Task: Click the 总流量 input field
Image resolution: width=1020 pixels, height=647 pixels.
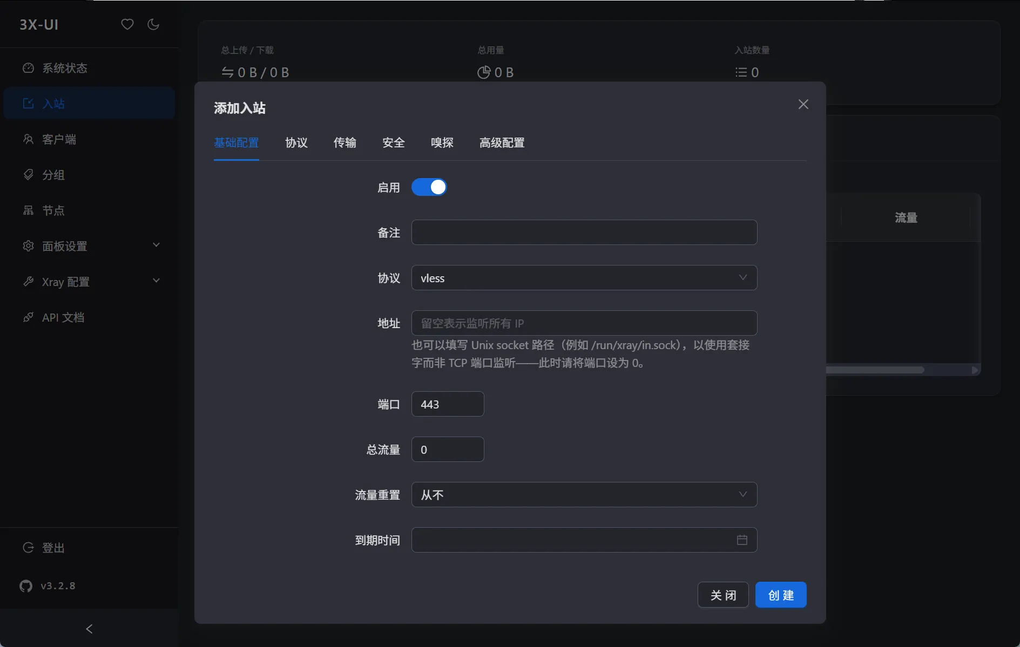Action: (x=448, y=450)
